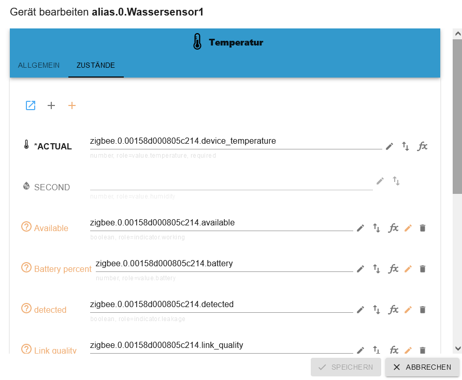Click the ACTUAL state ID input field

click(x=236, y=141)
